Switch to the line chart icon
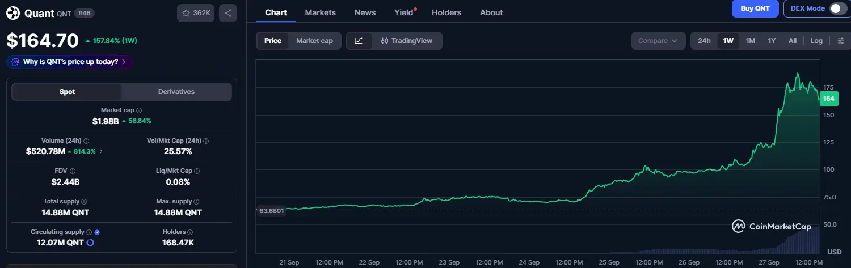 [359, 41]
